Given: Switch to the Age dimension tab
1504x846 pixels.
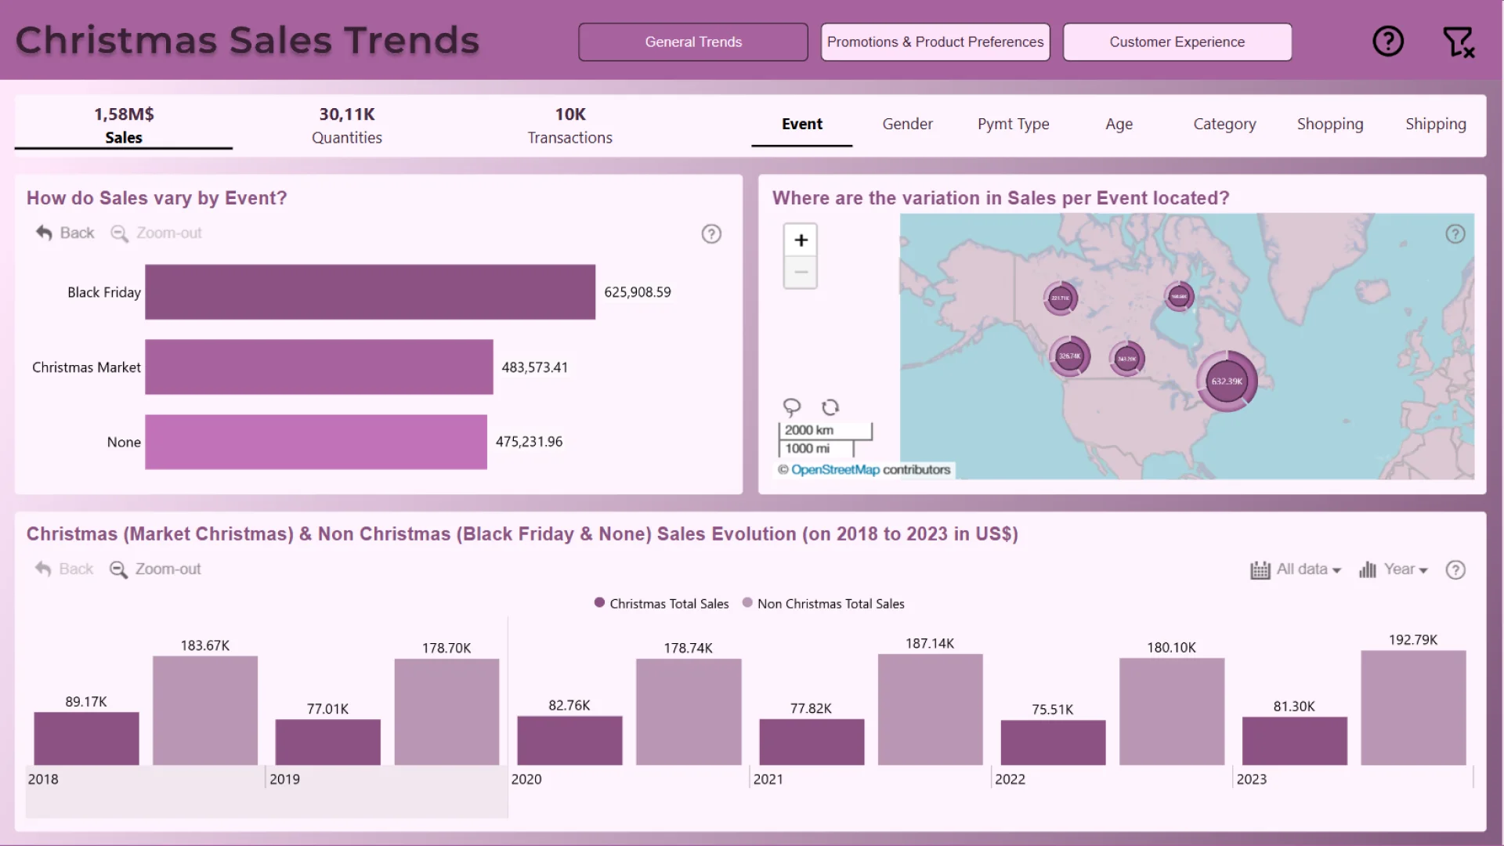Looking at the screenshot, I should coord(1119,124).
